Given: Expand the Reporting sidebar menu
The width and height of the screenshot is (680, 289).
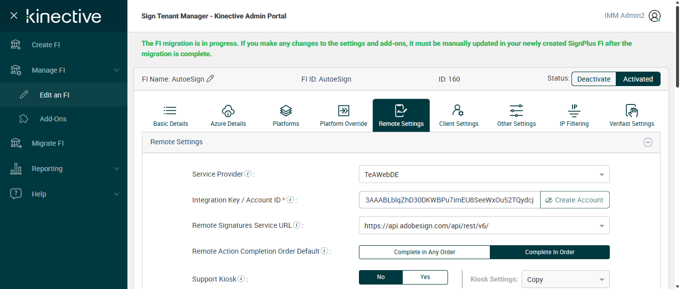Looking at the screenshot, I should click(64, 169).
